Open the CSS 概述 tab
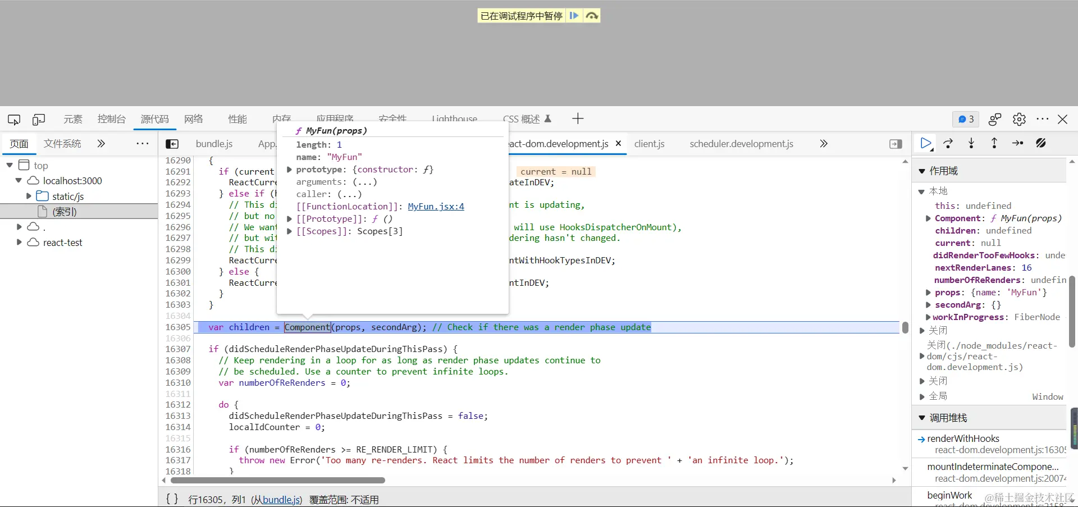This screenshot has width=1078, height=507. [x=527, y=119]
